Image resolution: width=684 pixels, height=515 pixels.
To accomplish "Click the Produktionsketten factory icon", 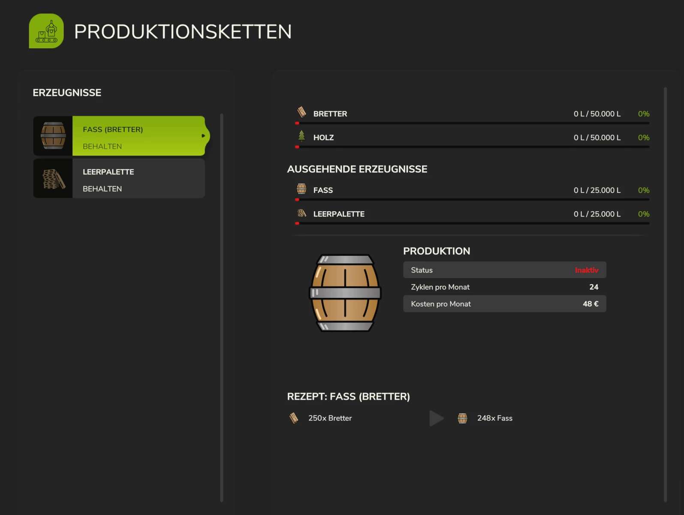I will 46,31.
